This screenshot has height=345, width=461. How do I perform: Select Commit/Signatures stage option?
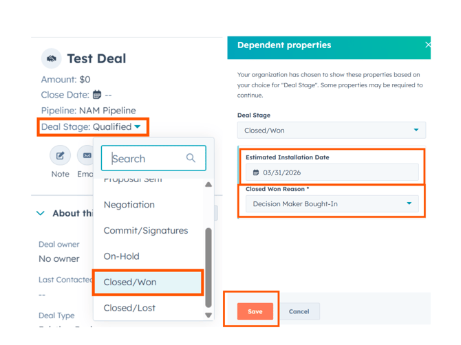[145, 231]
